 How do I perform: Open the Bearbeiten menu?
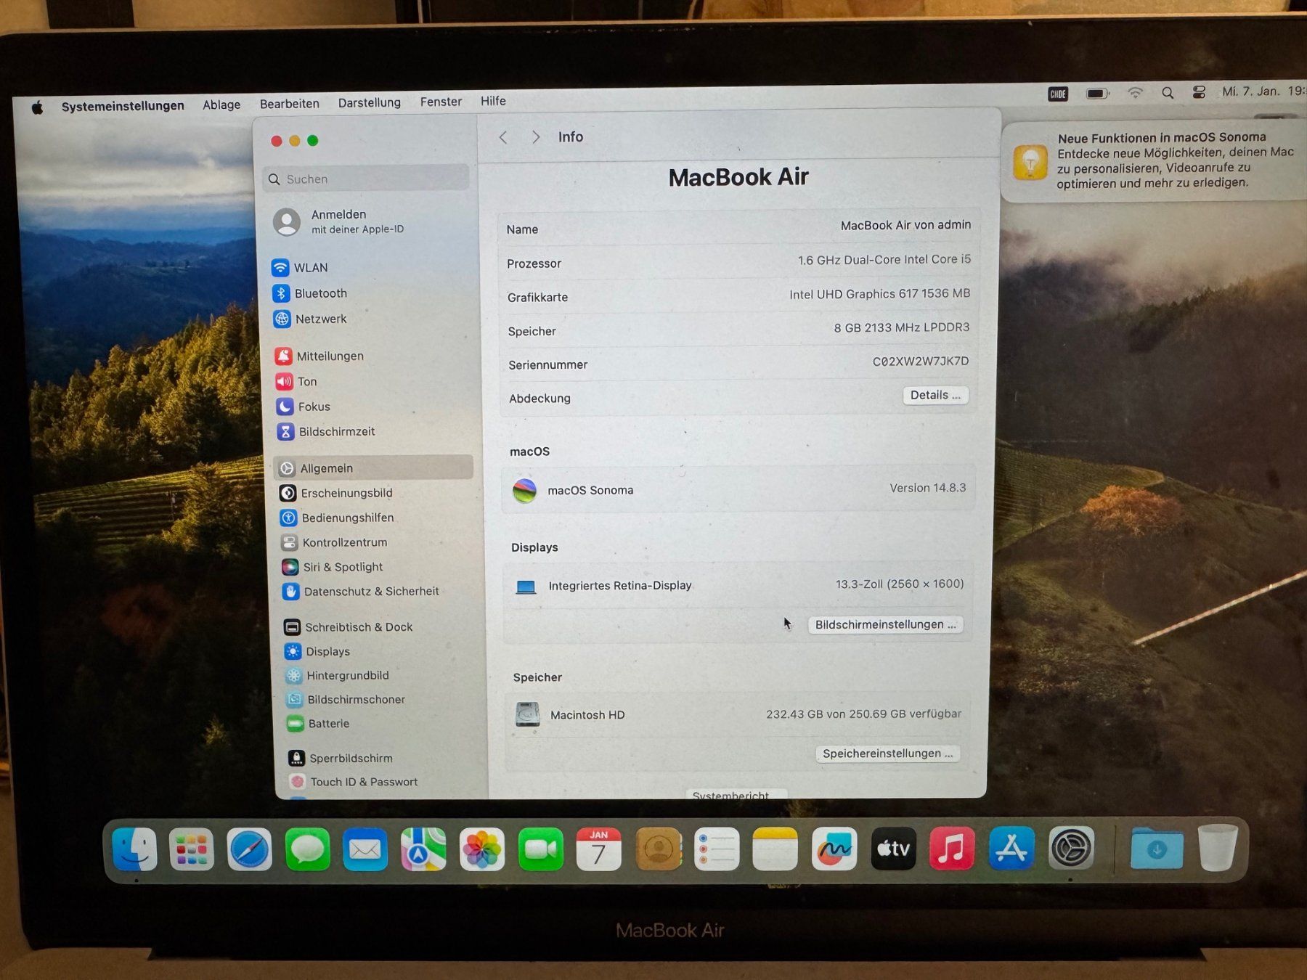(x=290, y=104)
